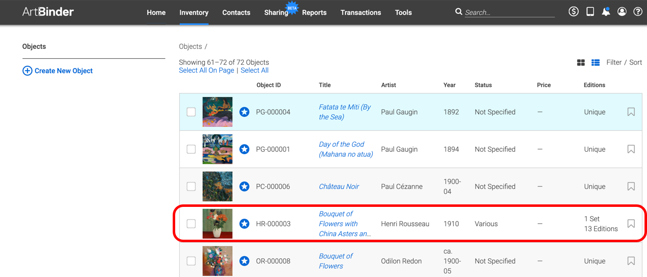
Task: Bookmark the Château Noir row
Action: pyautogui.click(x=631, y=186)
